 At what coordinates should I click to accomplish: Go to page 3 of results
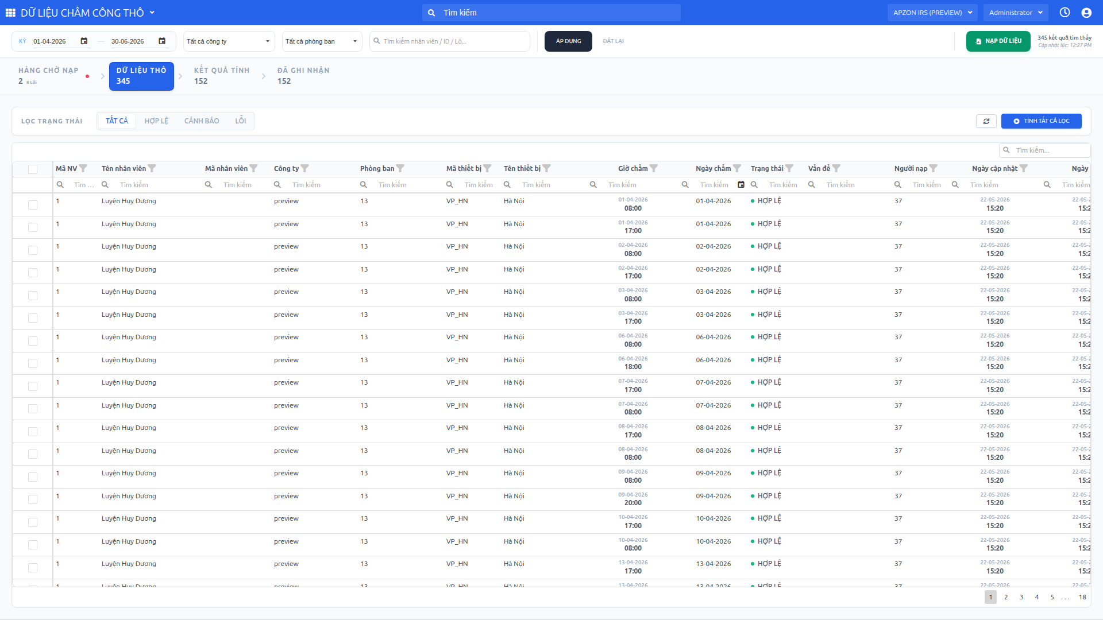coord(1021,597)
